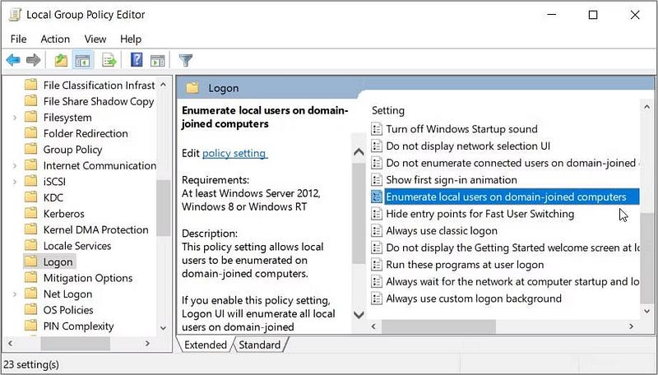Click the tree pane scroll left arrow
Viewport: 658px width, 375px height.
(11, 344)
